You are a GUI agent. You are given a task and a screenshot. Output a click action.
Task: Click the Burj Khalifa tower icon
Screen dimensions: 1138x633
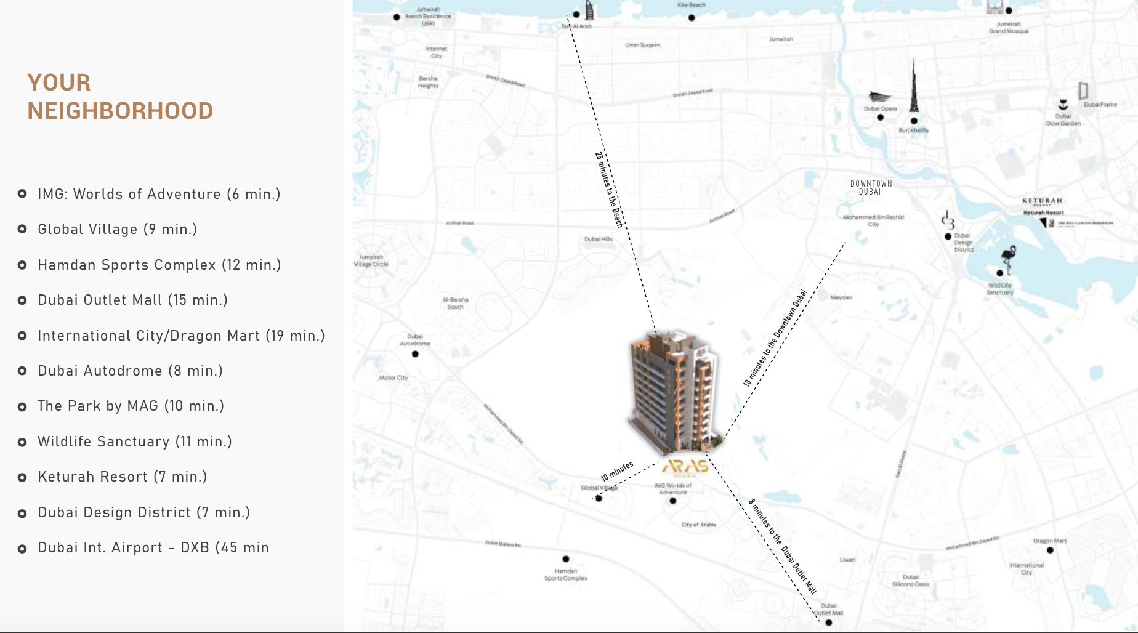[x=914, y=86]
